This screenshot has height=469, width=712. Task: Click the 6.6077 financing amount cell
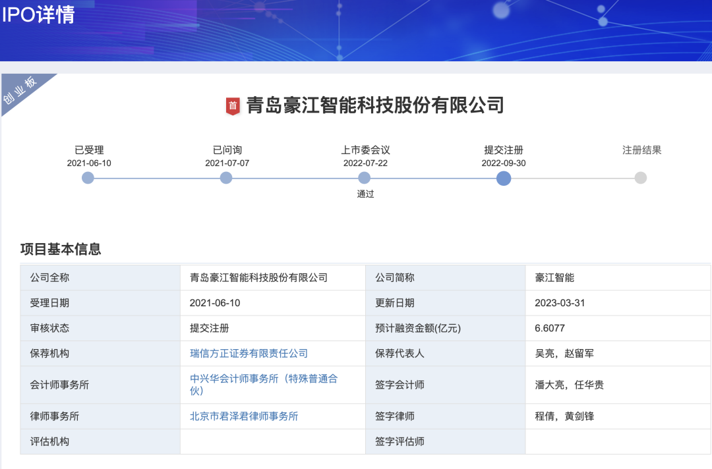click(x=550, y=328)
